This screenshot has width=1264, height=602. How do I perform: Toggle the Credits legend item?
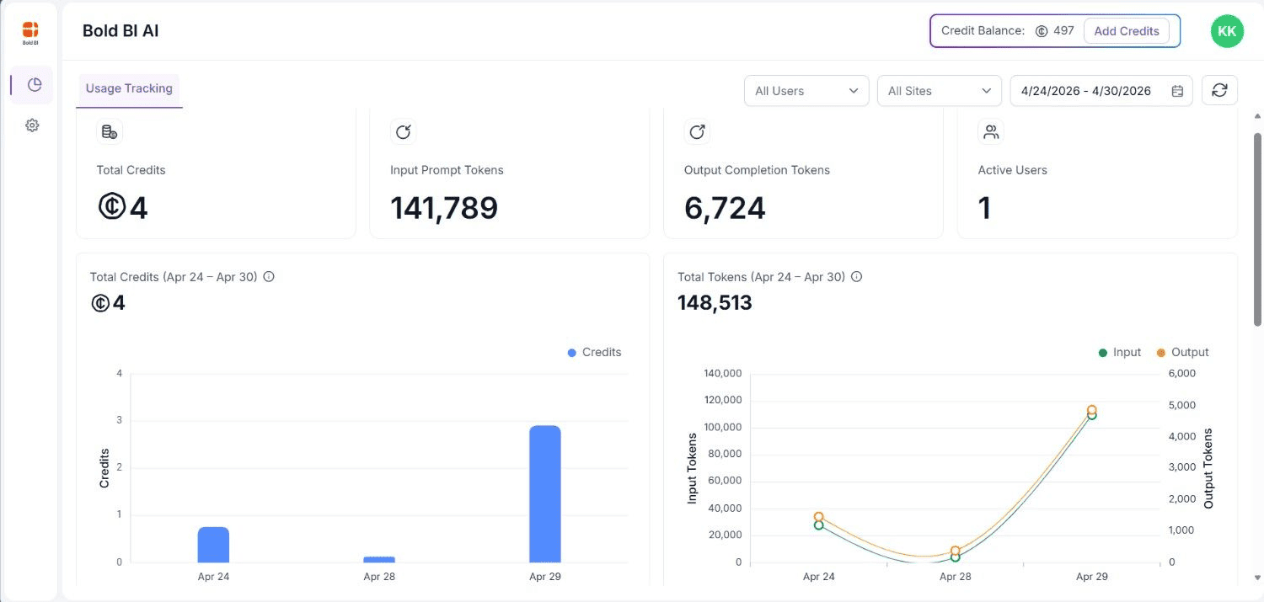tap(594, 352)
